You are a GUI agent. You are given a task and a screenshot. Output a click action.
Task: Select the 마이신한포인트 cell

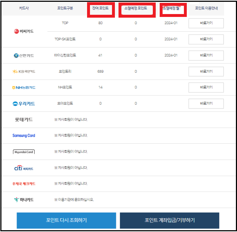[65, 55]
